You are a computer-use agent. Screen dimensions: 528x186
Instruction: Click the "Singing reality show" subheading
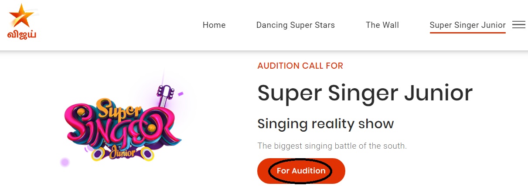[x=326, y=124]
